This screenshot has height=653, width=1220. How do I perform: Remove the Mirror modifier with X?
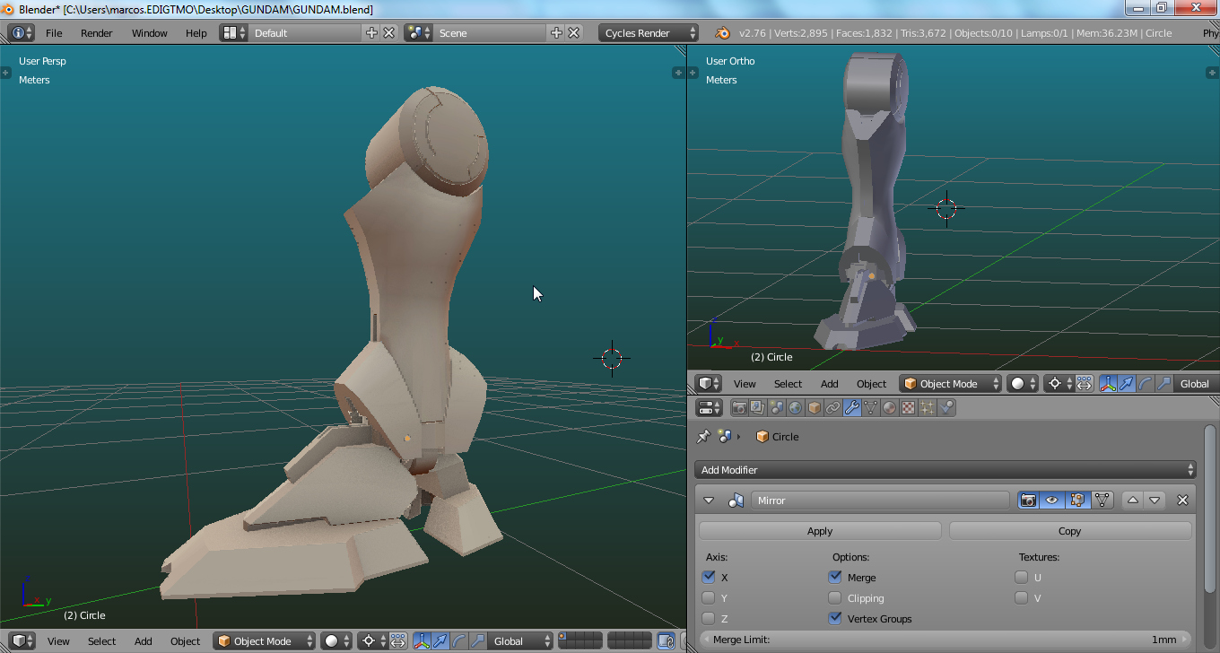click(x=1182, y=501)
